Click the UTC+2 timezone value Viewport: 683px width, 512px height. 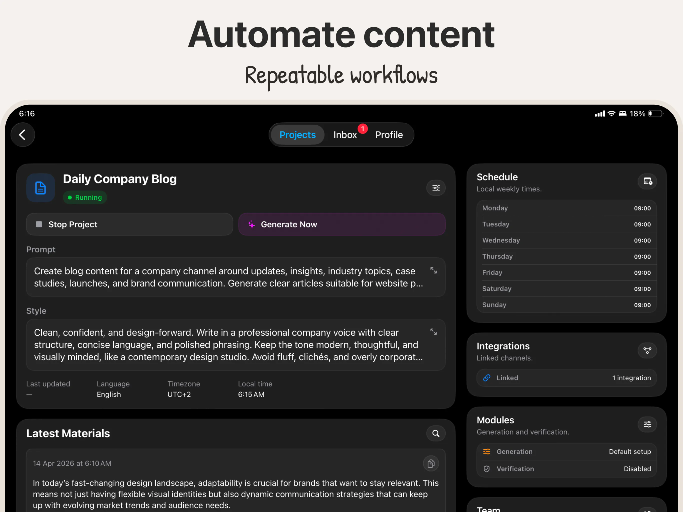[179, 394]
